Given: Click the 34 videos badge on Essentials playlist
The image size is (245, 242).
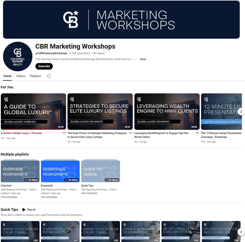Looking at the screenshot, I should pyautogui.click(x=72, y=180).
